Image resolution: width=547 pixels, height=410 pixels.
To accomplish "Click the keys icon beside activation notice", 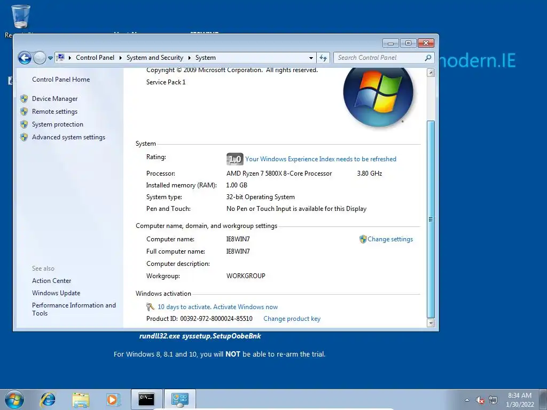I will [150, 307].
